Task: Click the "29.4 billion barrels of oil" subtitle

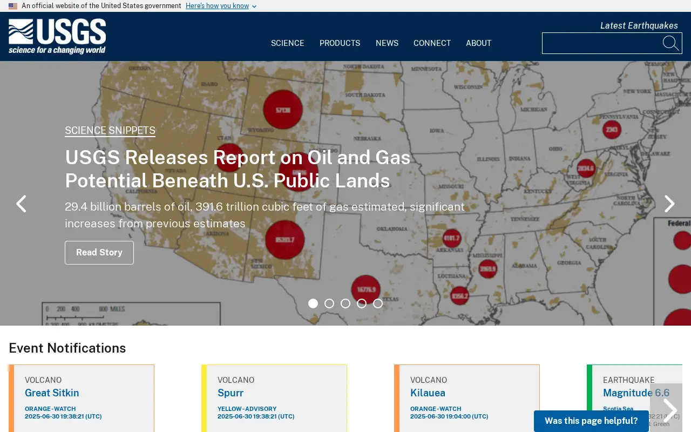Action: (265, 215)
